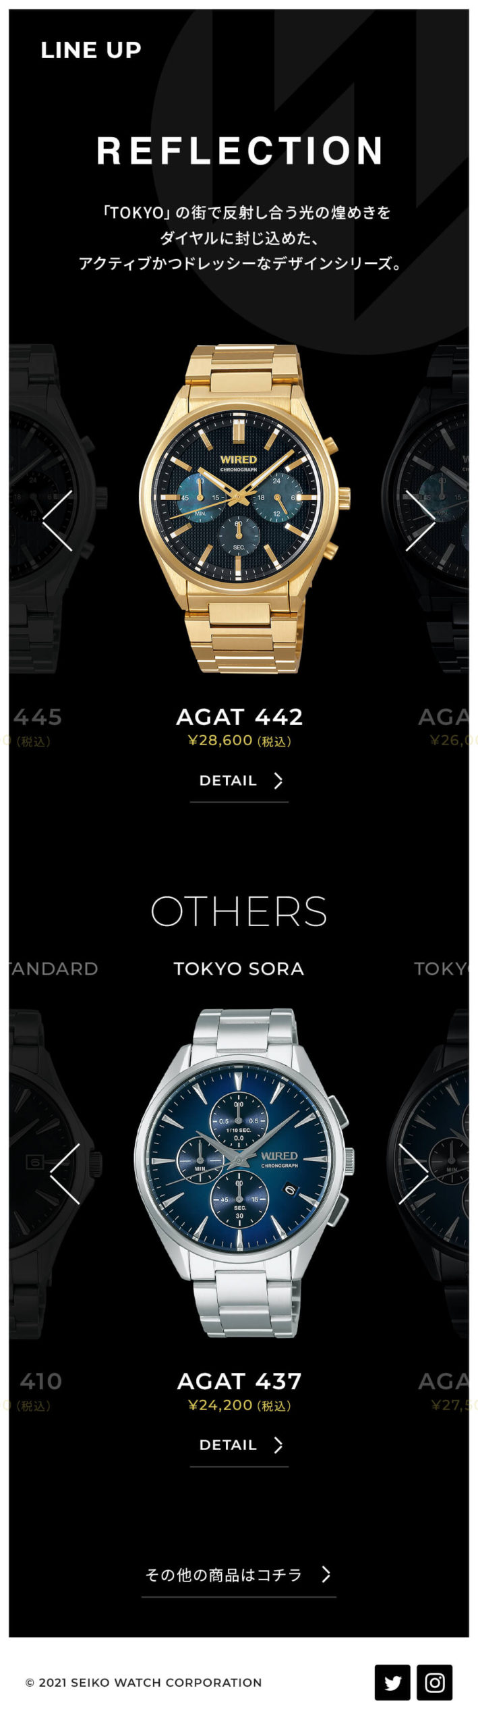Click arrow next to その他の商品はコチラ
Screen dimensions: 478x1728
tap(326, 1575)
